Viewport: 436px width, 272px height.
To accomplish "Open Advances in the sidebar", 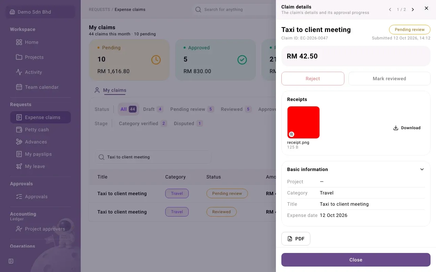I will pyautogui.click(x=41, y=142).
